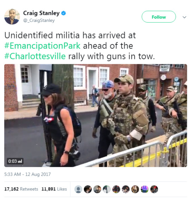Open the fifth liker avatar
The image size is (190, 202).
[116, 189]
